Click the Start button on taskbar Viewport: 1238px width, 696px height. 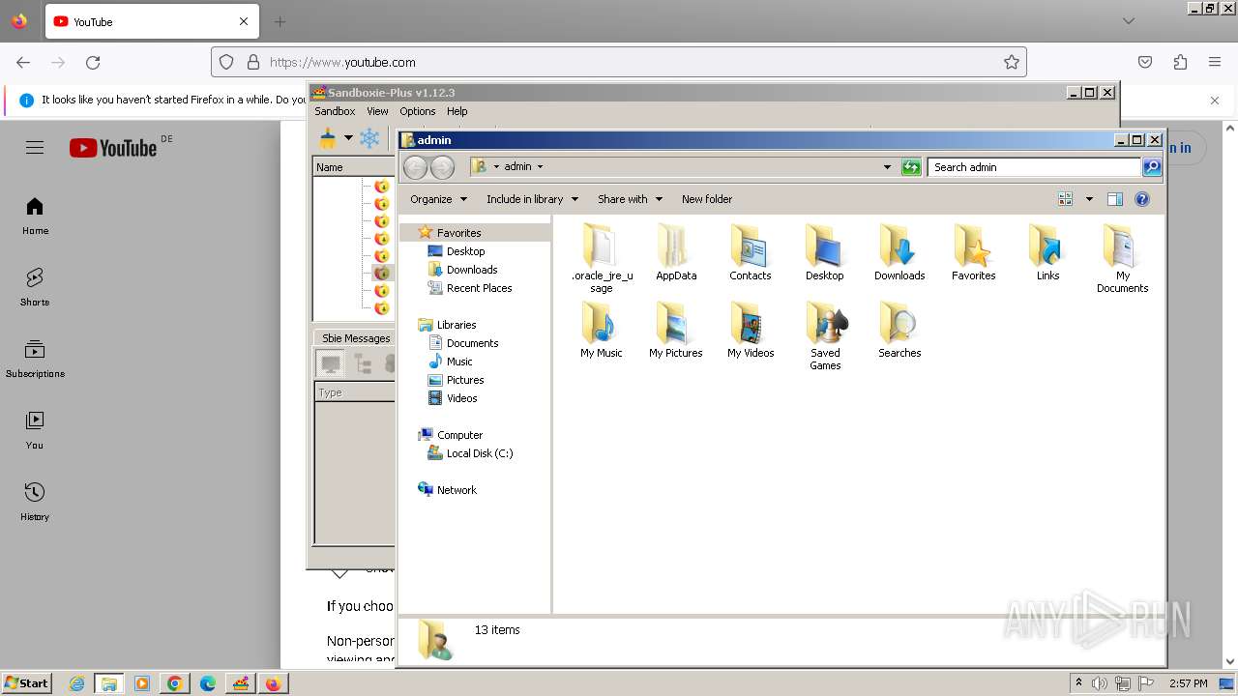click(x=27, y=682)
